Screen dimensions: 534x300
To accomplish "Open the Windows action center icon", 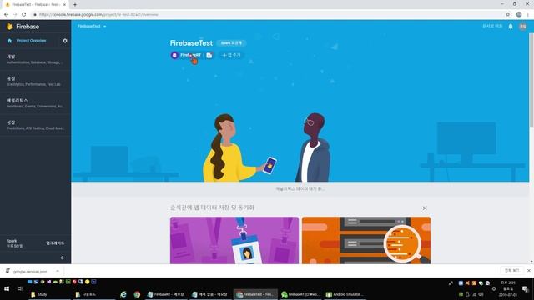I will (525, 289).
